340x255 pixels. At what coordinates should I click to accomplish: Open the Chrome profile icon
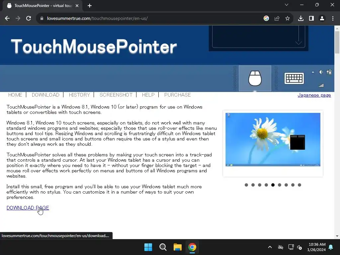(x=322, y=19)
